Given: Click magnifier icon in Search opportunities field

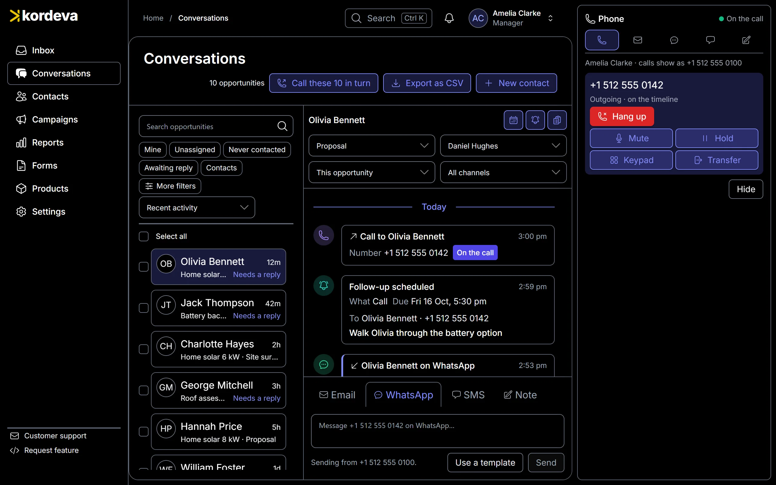Looking at the screenshot, I should [x=282, y=126].
